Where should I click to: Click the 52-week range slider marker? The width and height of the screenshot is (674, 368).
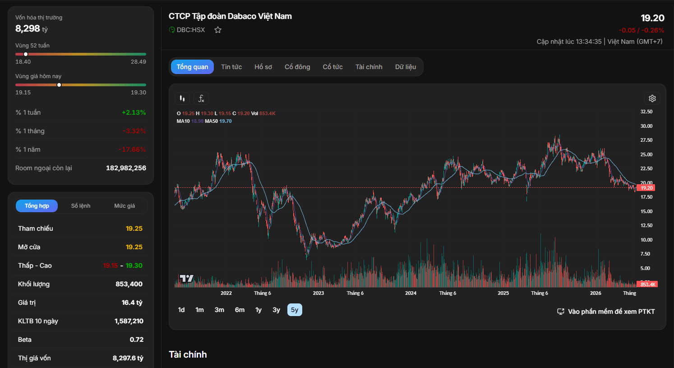[x=26, y=54]
